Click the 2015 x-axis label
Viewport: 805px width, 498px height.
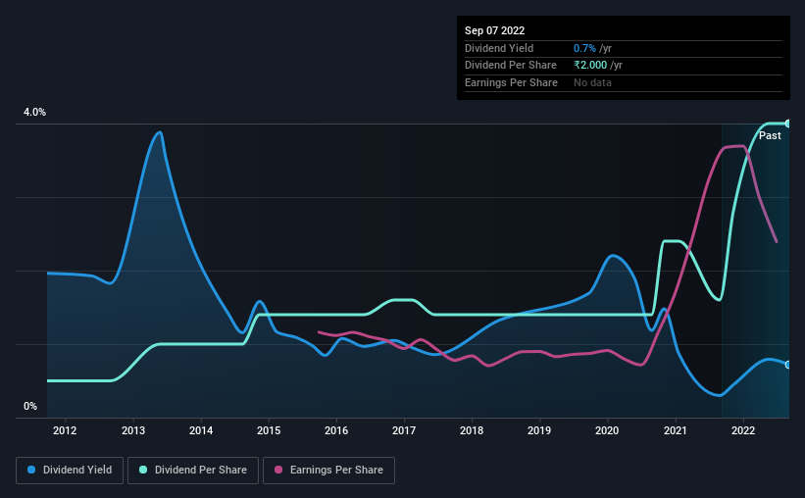pyautogui.click(x=269, y=430)
